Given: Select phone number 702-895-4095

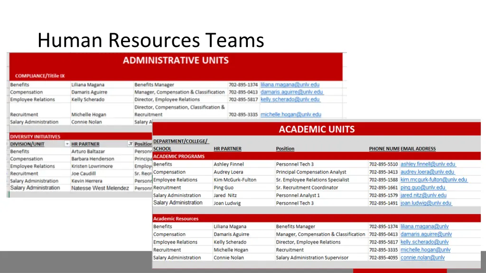Looking at the screenshot, I should click(383, 257).
